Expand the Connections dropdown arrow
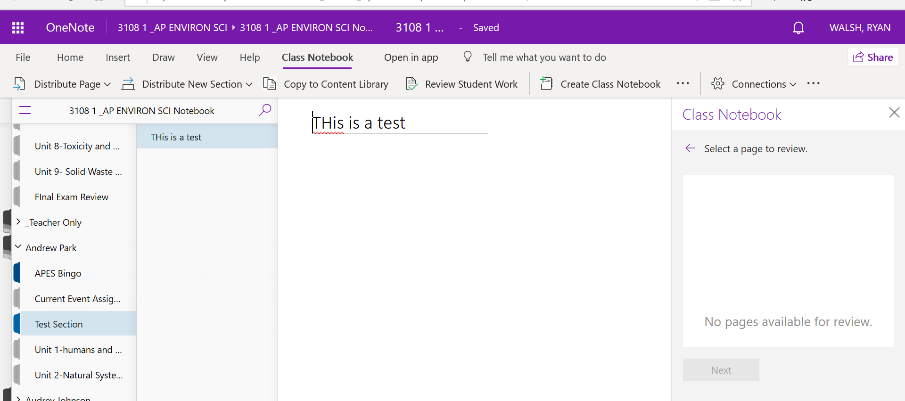This screenshot has width=905, height=401. 793,84
